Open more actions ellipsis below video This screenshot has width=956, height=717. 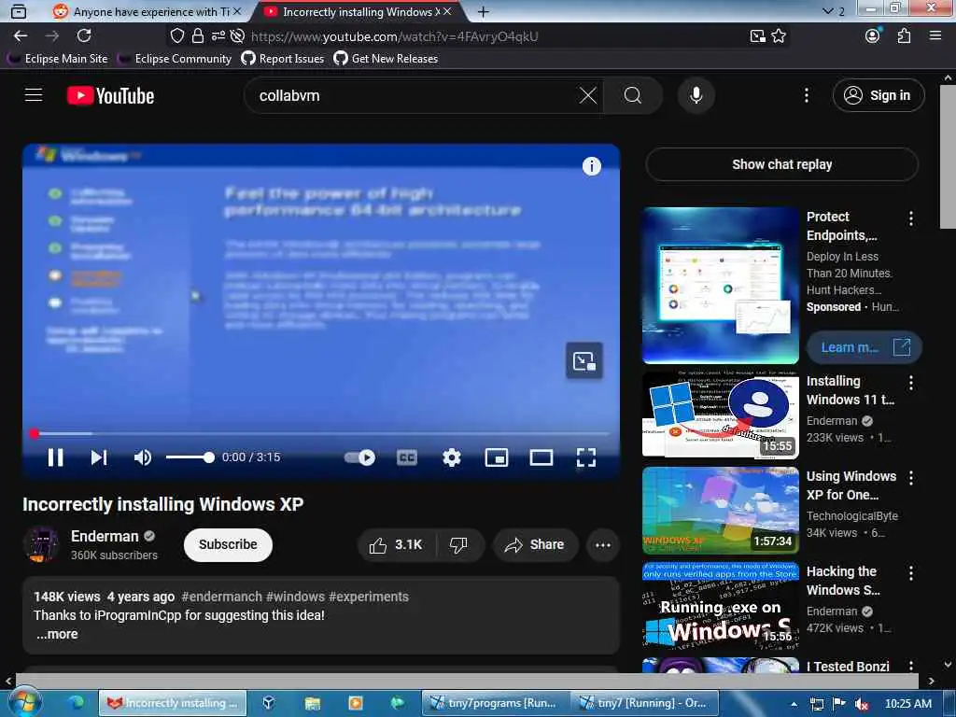(x=603, y=545)
